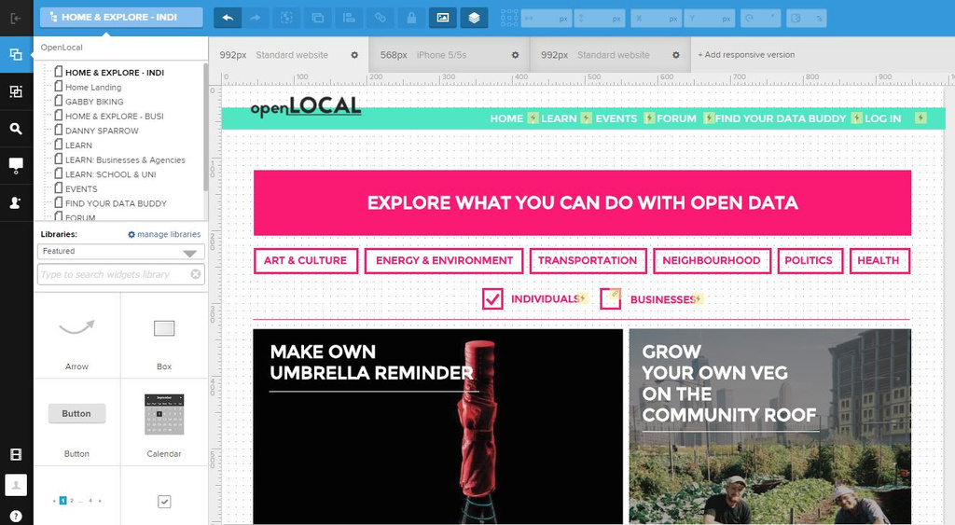Click the lightning marker next to HOME nav item
Screen dimensions: 955x525
[x=533, y=117]
